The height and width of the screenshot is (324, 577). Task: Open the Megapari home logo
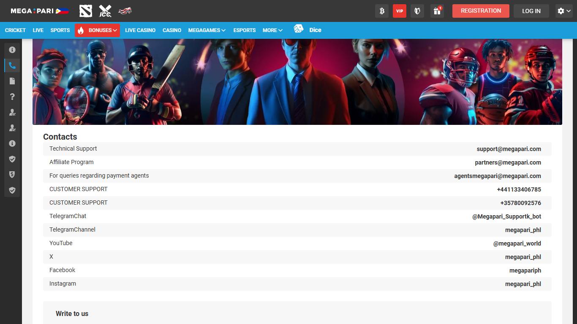(40, 11)
